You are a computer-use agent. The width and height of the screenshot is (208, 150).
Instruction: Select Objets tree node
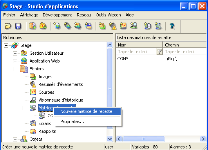pos(36,139)
